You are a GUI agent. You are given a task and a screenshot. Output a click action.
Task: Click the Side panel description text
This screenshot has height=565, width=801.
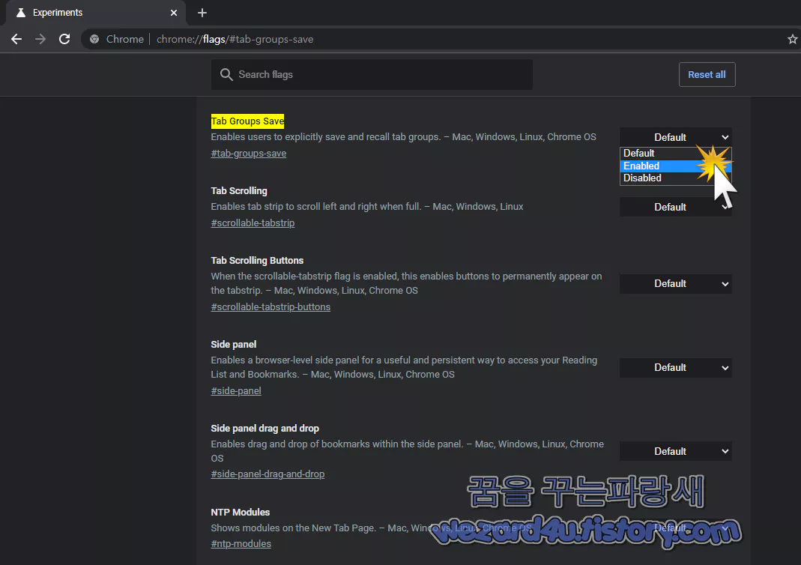pyautogui.click(x=404, y=367)
